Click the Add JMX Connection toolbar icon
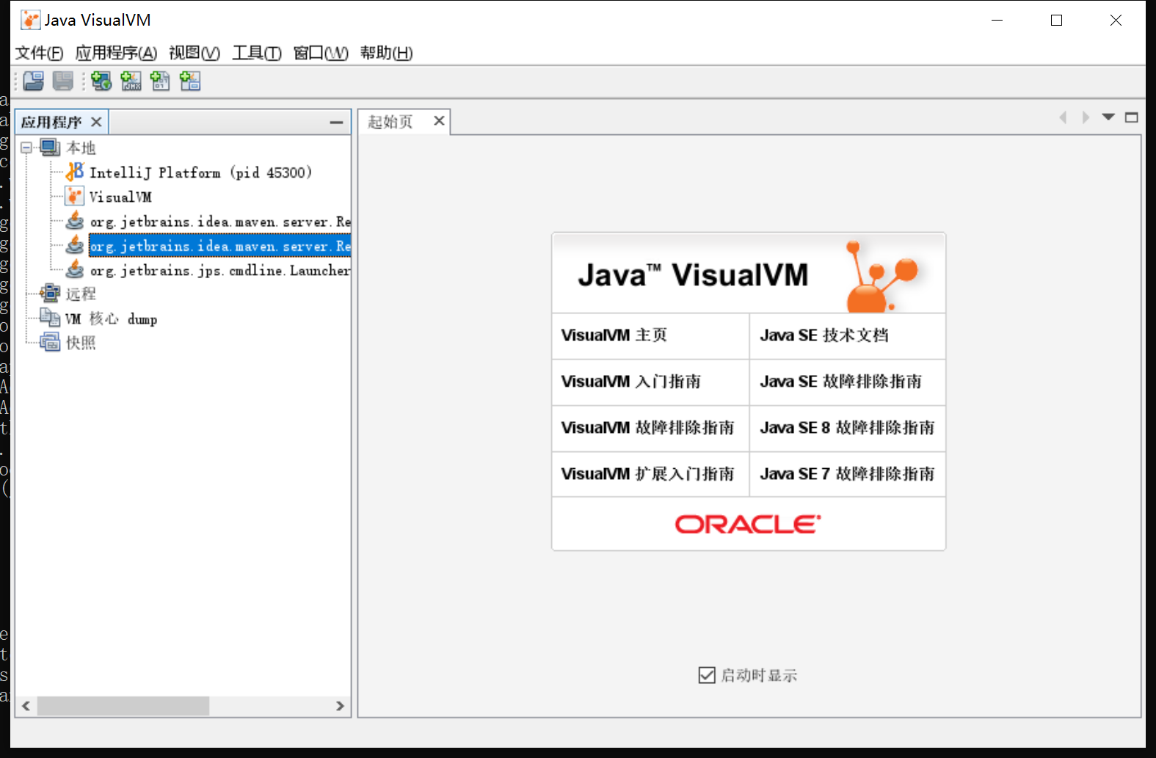The width and height of the screenshot is (1156, 758). click(131, 81)
